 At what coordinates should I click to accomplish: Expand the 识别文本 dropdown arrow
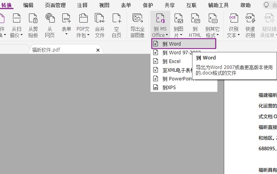tap(239, 35)
